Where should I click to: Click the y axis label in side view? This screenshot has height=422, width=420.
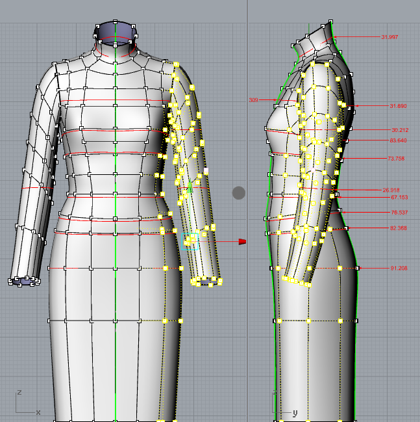(295, 412)
